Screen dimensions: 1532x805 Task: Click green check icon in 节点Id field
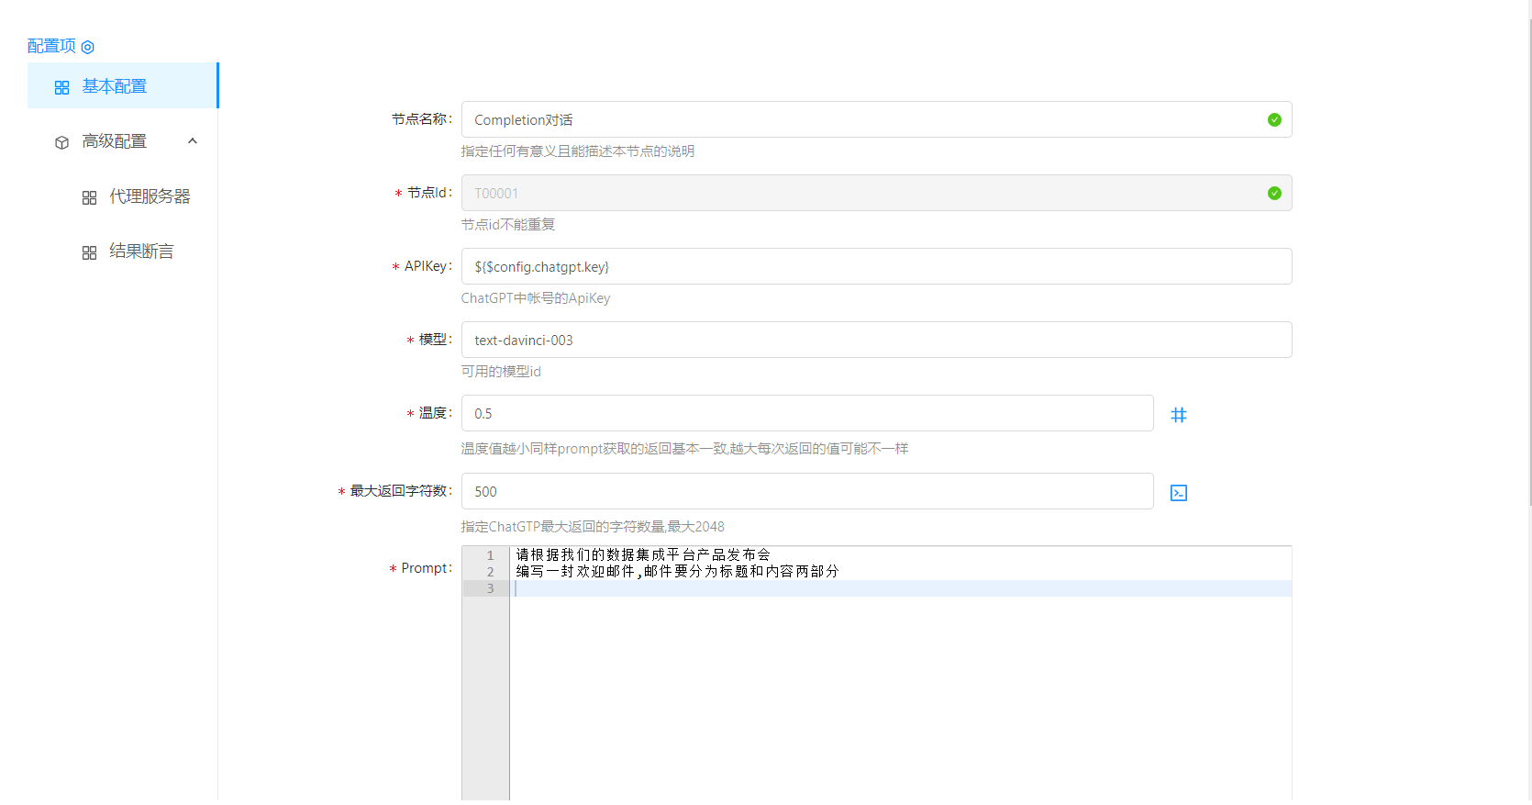1273,193
